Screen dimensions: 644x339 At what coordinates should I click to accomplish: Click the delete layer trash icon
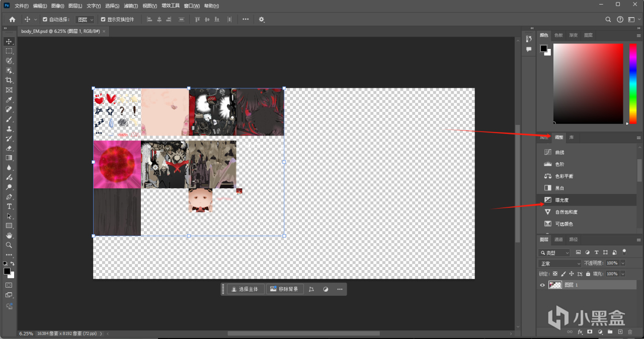click(629, 332)
